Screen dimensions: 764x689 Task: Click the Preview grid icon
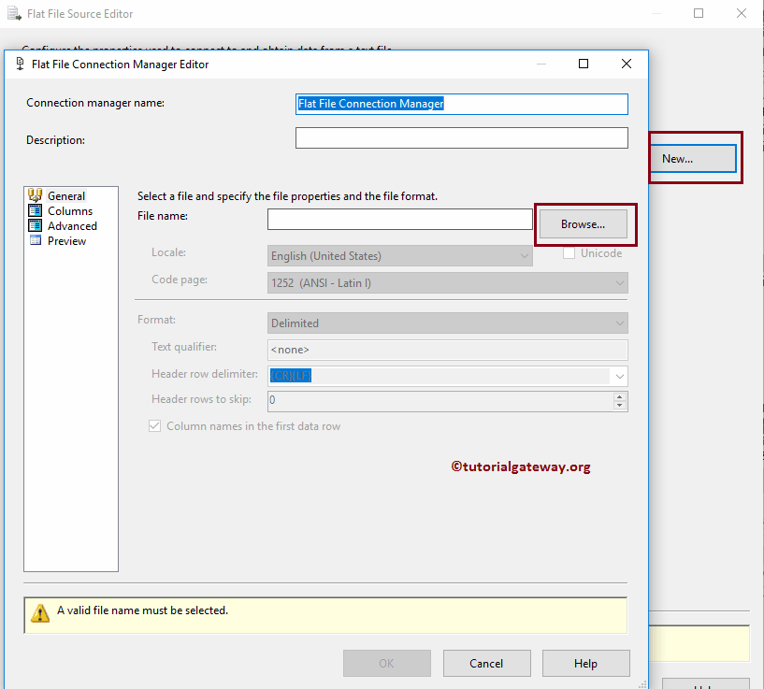(35, 240)
